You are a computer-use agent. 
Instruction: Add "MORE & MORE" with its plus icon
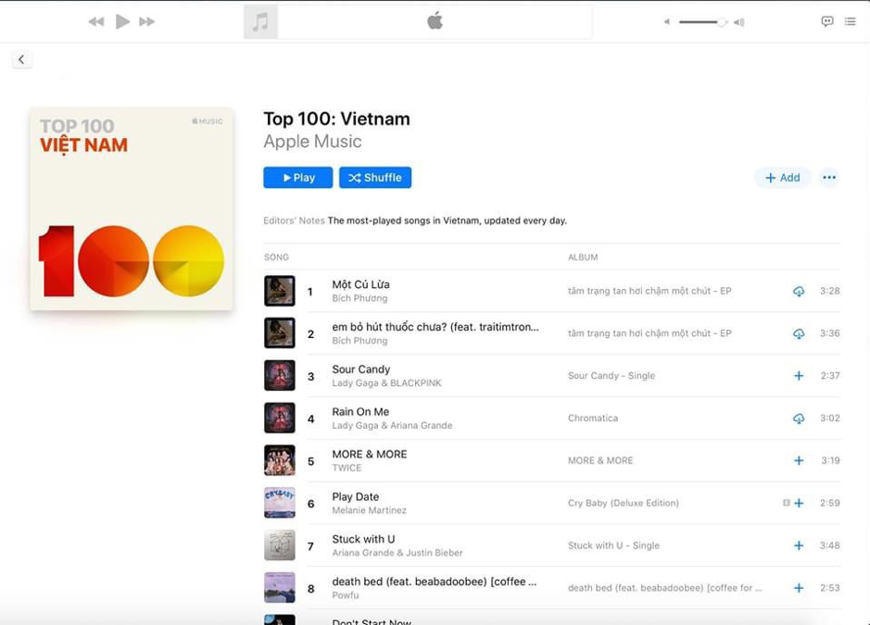tap(798, 460)
